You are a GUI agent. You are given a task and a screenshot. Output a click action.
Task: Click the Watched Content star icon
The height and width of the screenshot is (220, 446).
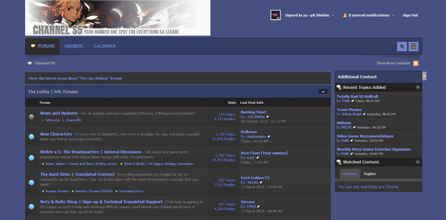[x=339, y=162]
